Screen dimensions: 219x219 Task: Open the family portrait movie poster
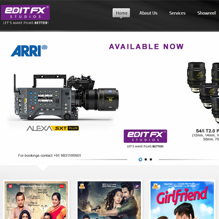[x=36, y=200]
